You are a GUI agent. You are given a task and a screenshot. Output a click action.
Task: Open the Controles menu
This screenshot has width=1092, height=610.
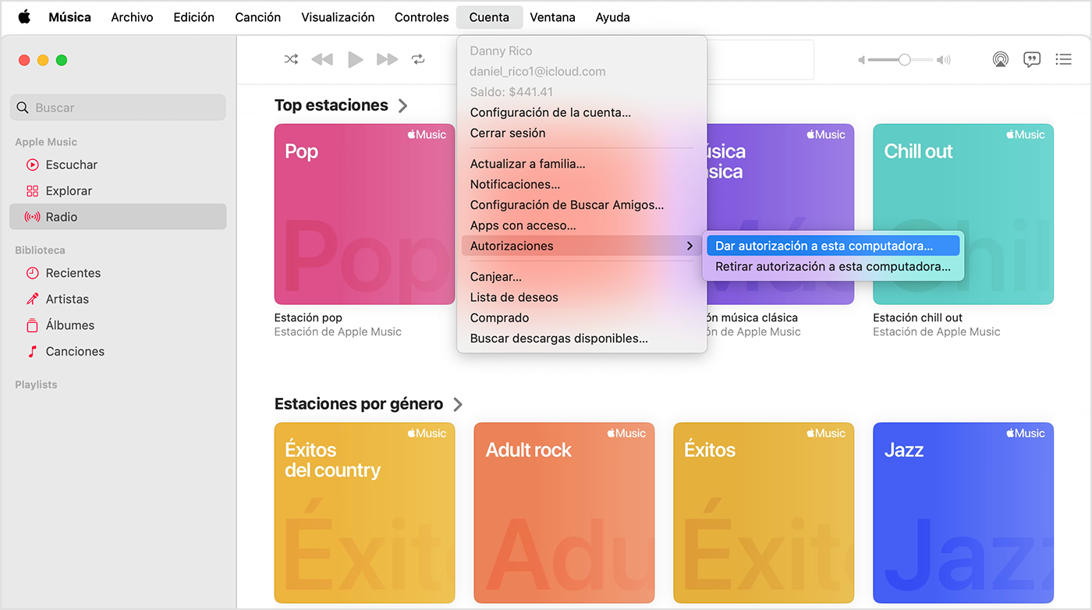[x=421, y=16]
